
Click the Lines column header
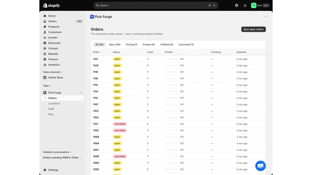[150, 52]
